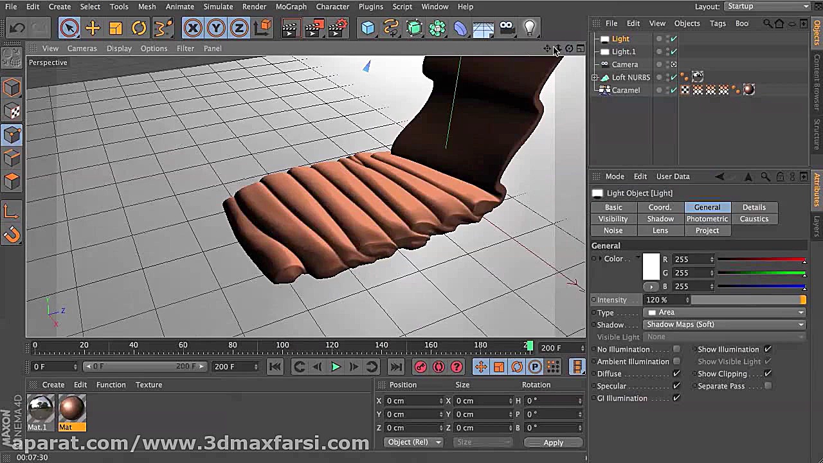
Task: Click the Add Camera icon in the toolbar
Action: tap(506, 28)
